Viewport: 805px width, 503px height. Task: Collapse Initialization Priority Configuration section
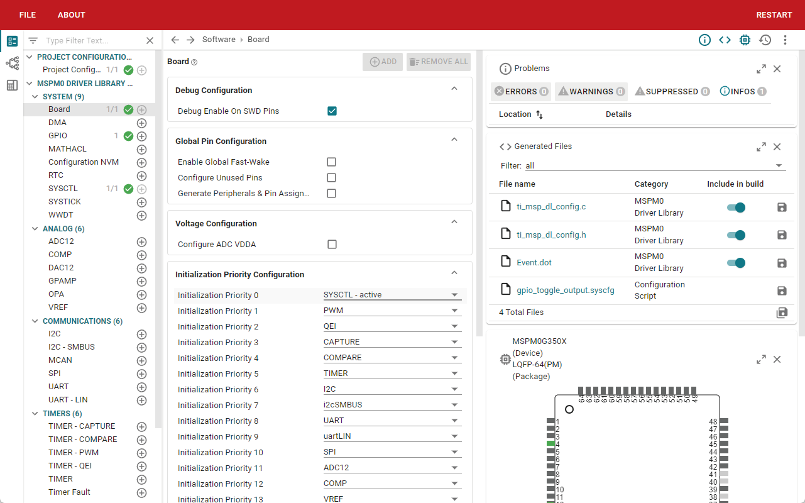click(454, 274)
